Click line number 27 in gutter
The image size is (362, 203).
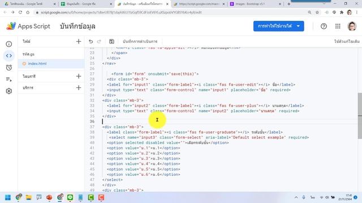(92, 74)
